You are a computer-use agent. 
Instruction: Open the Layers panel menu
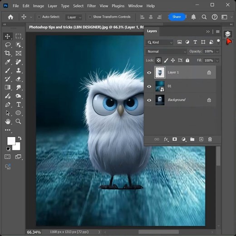[x=218, y=32]
